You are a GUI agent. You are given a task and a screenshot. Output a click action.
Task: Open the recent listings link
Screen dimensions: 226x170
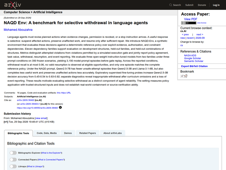190,38
